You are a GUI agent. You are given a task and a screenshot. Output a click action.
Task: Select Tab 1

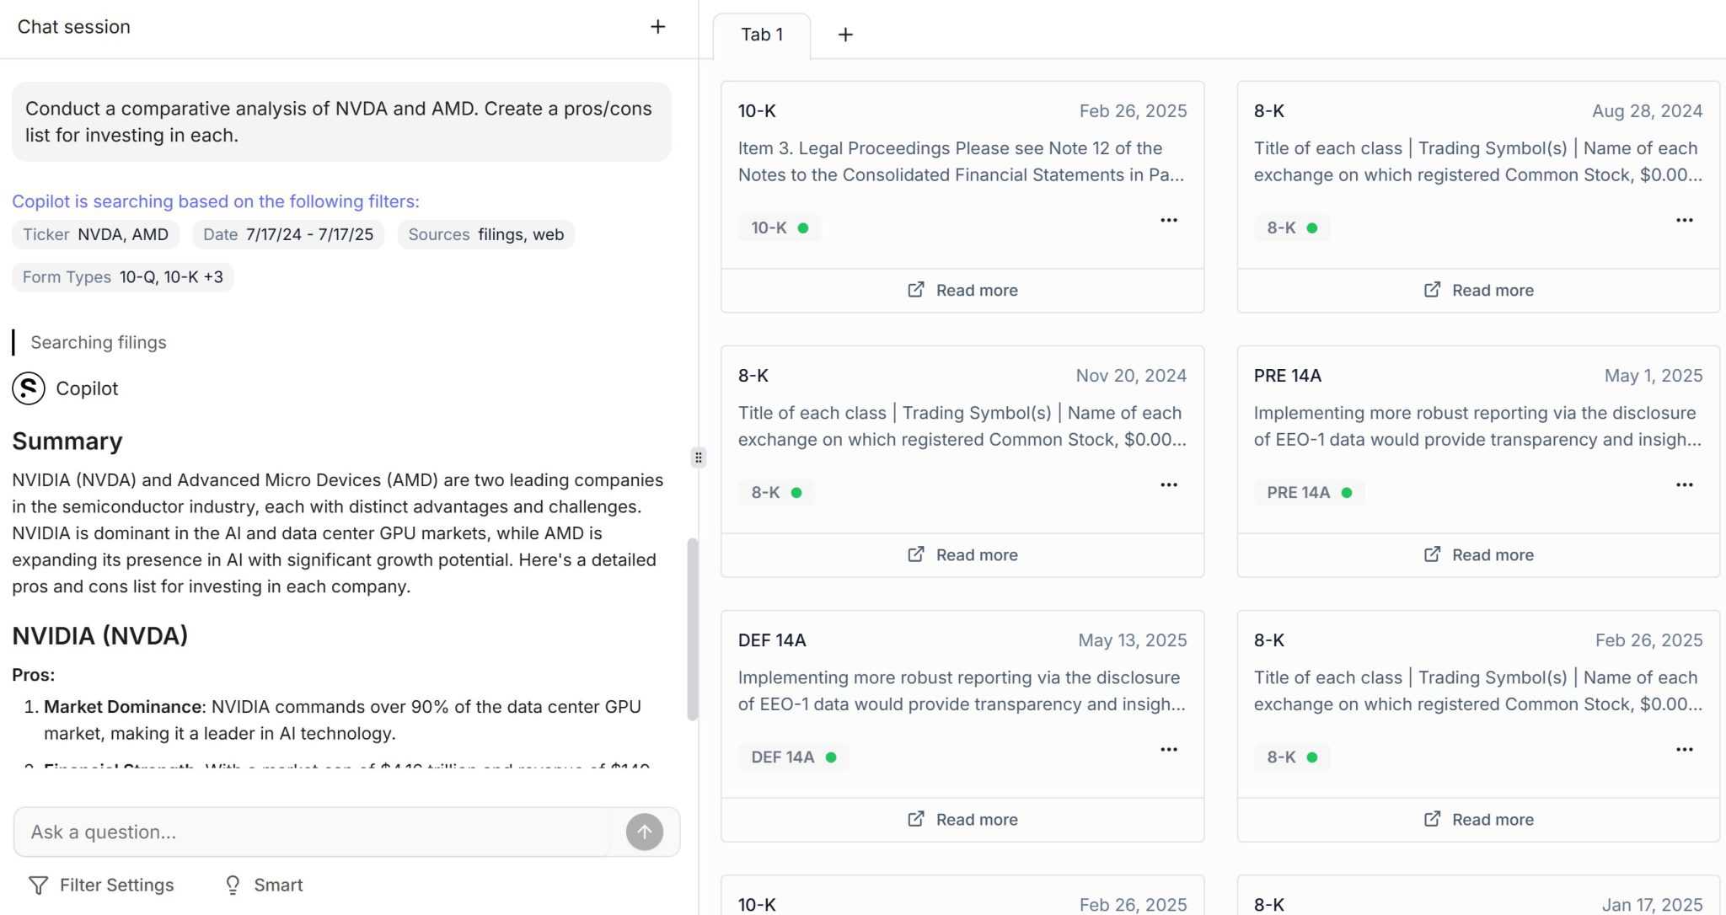tap(761, 35)
